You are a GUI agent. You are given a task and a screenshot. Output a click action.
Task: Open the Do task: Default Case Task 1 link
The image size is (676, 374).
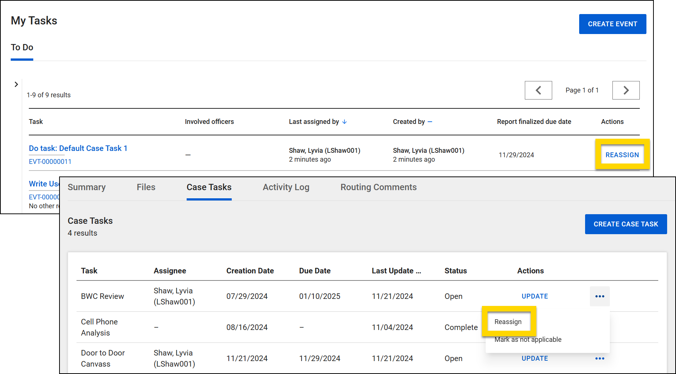(78, 148)
